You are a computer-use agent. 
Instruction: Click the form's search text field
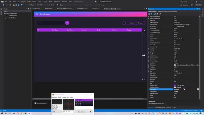pos(50,23)
